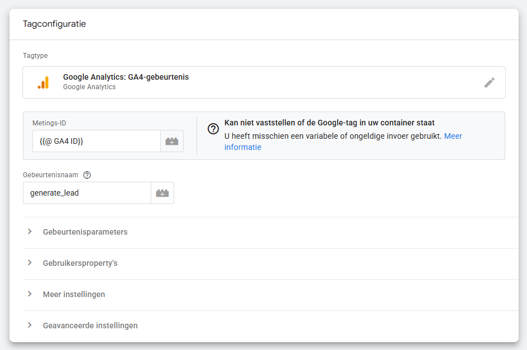The height and width of the screenshot is (350, 527).
Task: Select the 'Google Analytics: GA4-gebeurtenis' tag type name
Action: (x=126, y=77)
